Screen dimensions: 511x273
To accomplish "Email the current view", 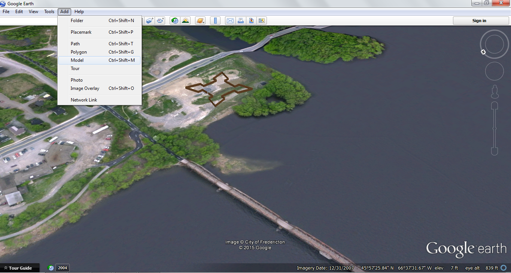I will [x=230, y=21].
